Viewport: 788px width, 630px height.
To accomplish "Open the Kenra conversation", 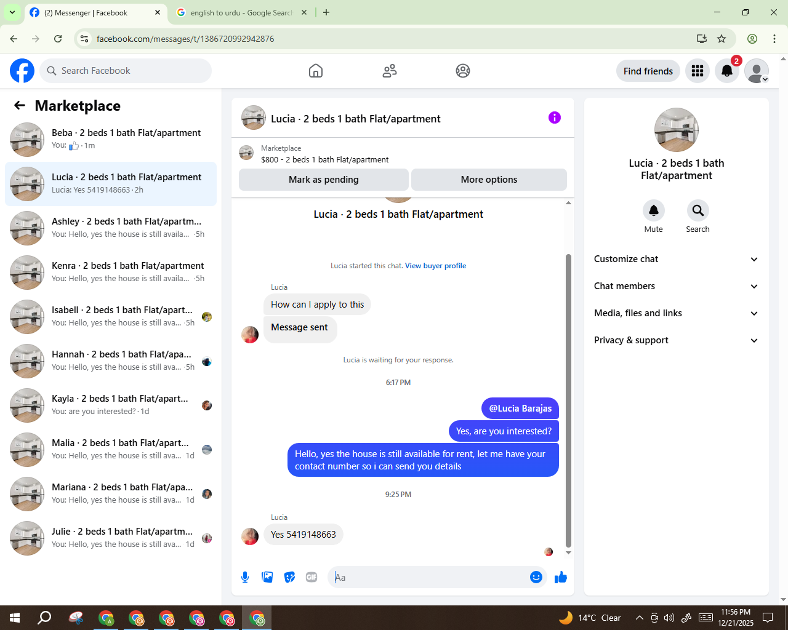I will pos(111,273).
